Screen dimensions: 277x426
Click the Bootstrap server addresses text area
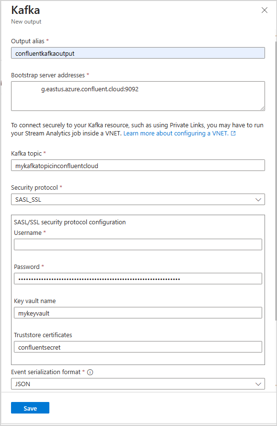pyautogui.click(x=138, y=94)
